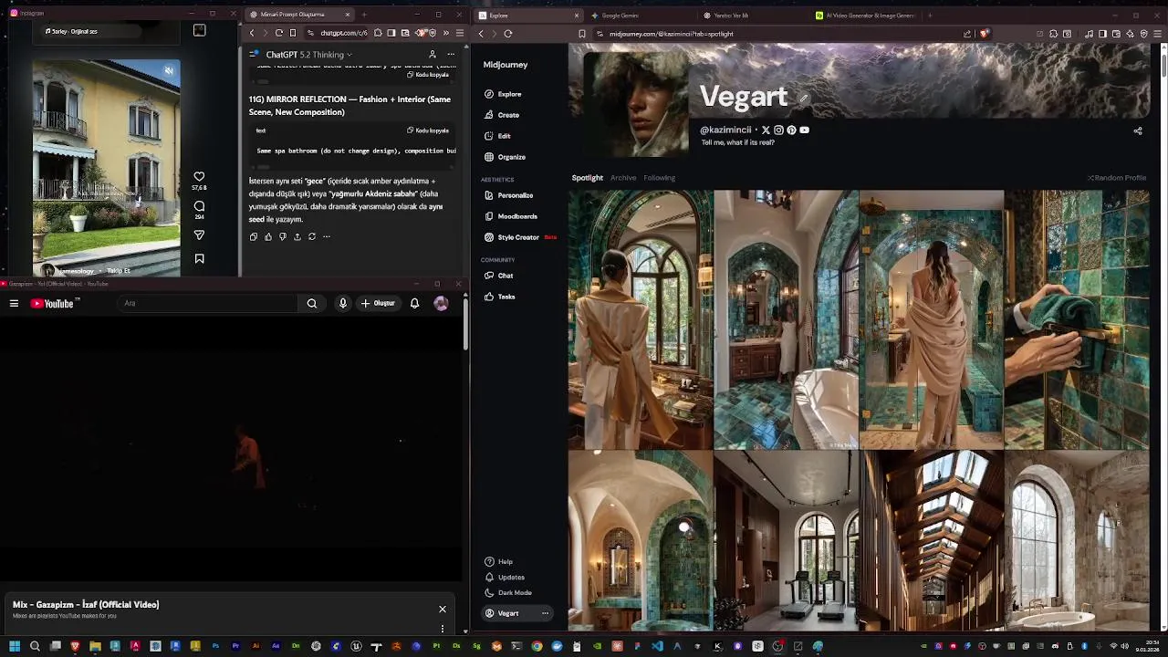
Task: Open Explore in Midjourney sidebar
Action: click(x=503, y=94)
